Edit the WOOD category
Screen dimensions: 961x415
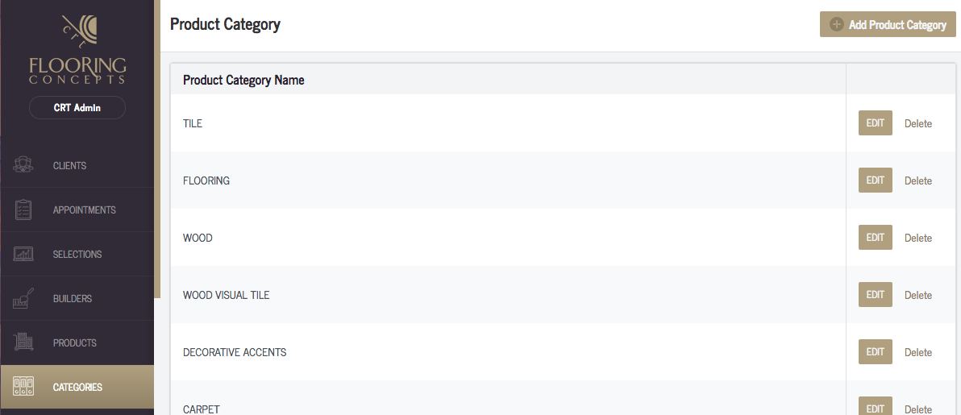(x=876, y=237)
